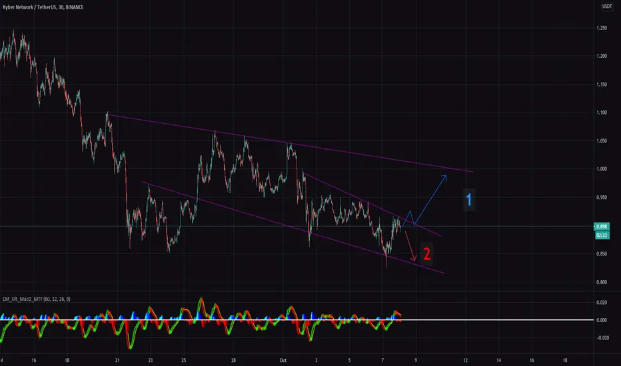Click the 1.150 price axis label
The height and width of the screenshot is (366, 621).
pyautogui.click(x=602, y=85)
